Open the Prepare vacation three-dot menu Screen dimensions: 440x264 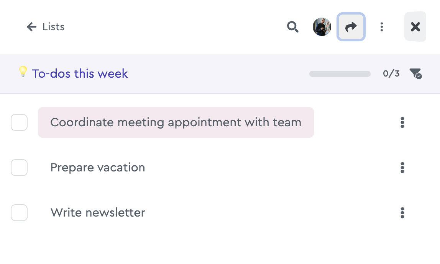[402, 168]
